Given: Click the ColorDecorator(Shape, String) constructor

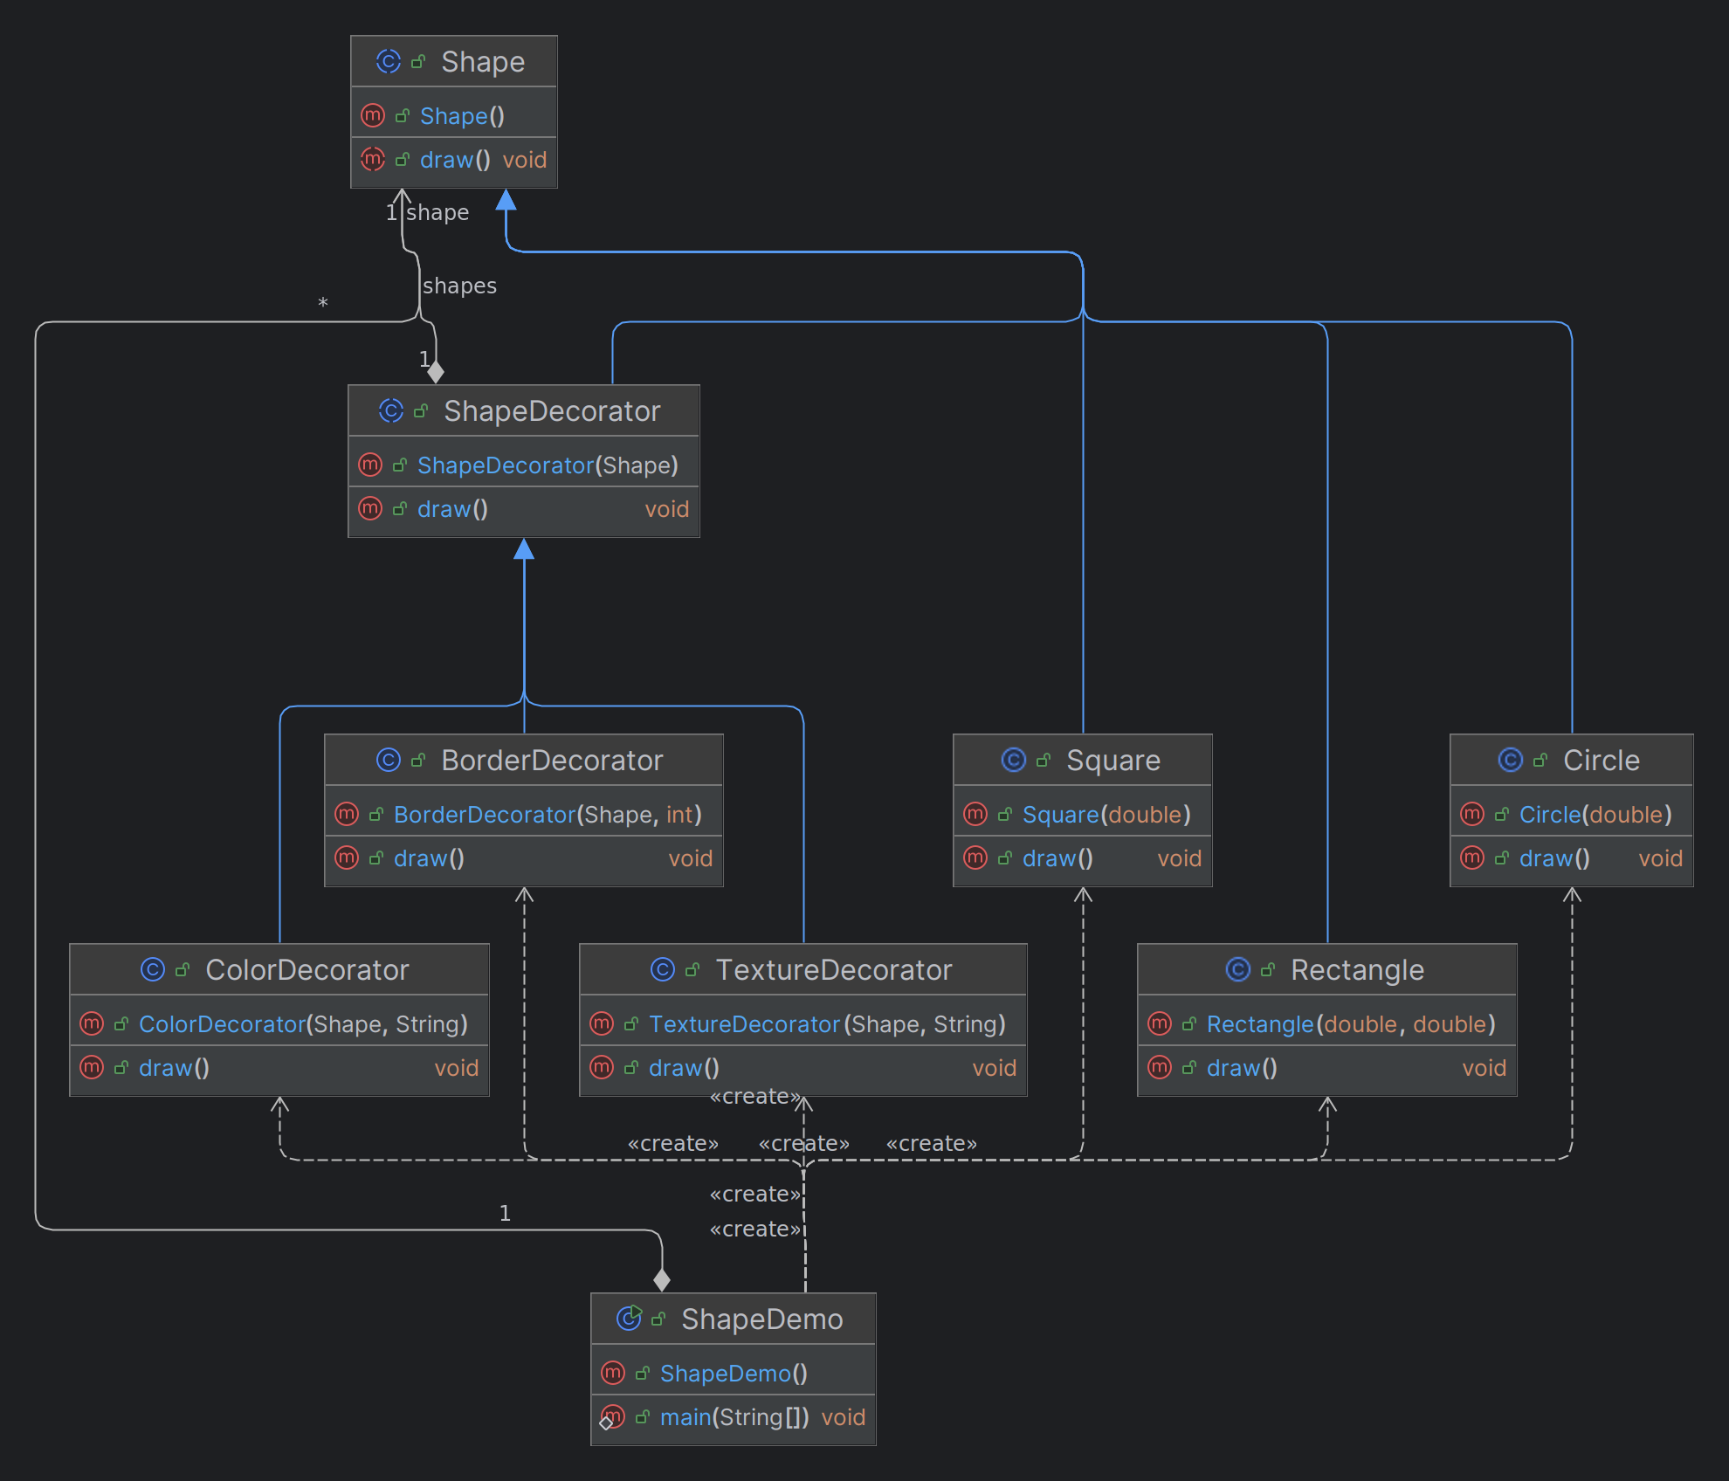Looking at the screenshot, I should point(302,1023).
